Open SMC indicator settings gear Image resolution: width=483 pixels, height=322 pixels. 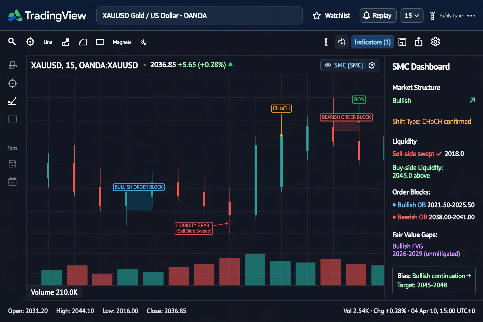point(372,65)
